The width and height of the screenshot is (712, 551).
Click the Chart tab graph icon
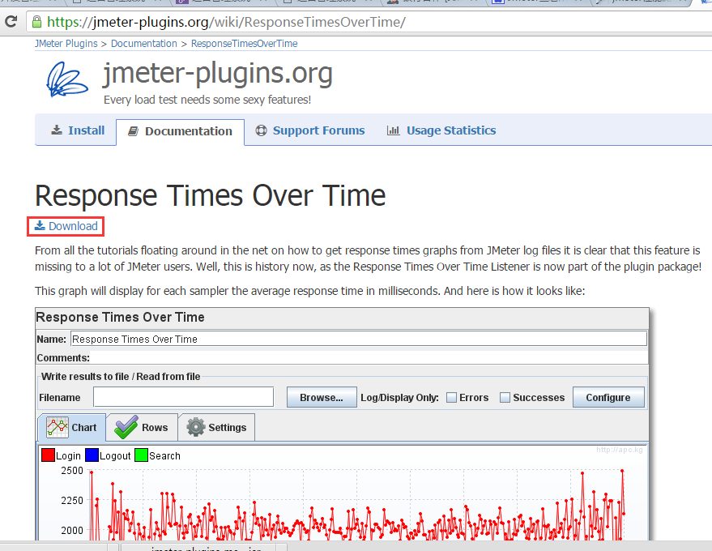pyautogui.click(x=58, y=427)
